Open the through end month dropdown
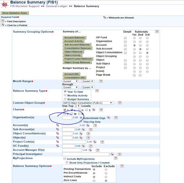Viewport: 184px width, 183px height. click(x=70, y=87)
